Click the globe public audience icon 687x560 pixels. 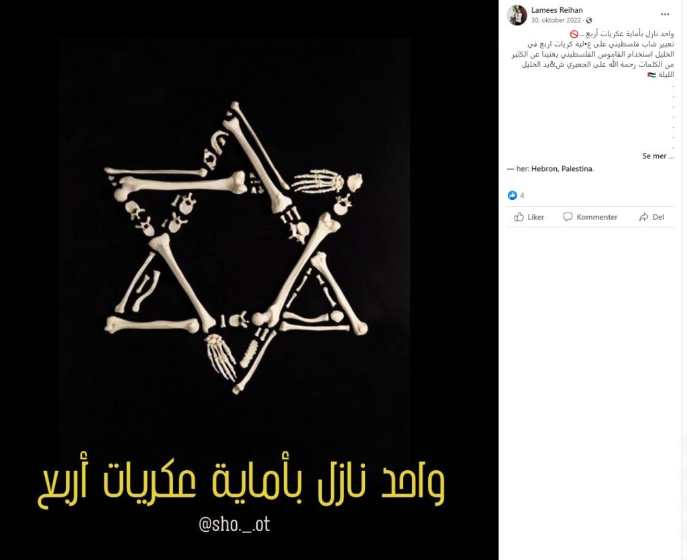click(589, 21)
